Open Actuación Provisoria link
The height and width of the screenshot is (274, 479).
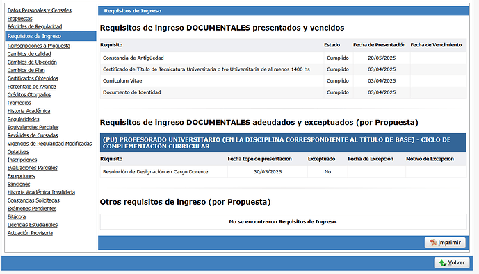point(30,233)
